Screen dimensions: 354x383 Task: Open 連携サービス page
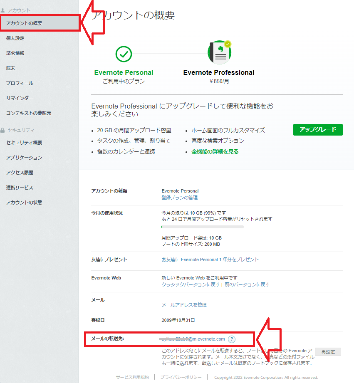20,188
